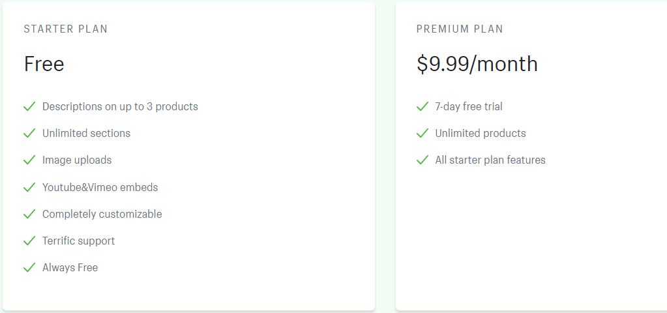Viewport: 667px width, 313px height.
Task: Click the $9.99/month price text
Action: tap(477, 64)
